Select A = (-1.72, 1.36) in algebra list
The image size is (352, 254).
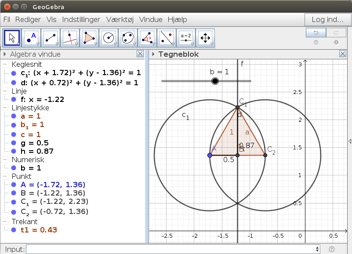click(53, 185)
